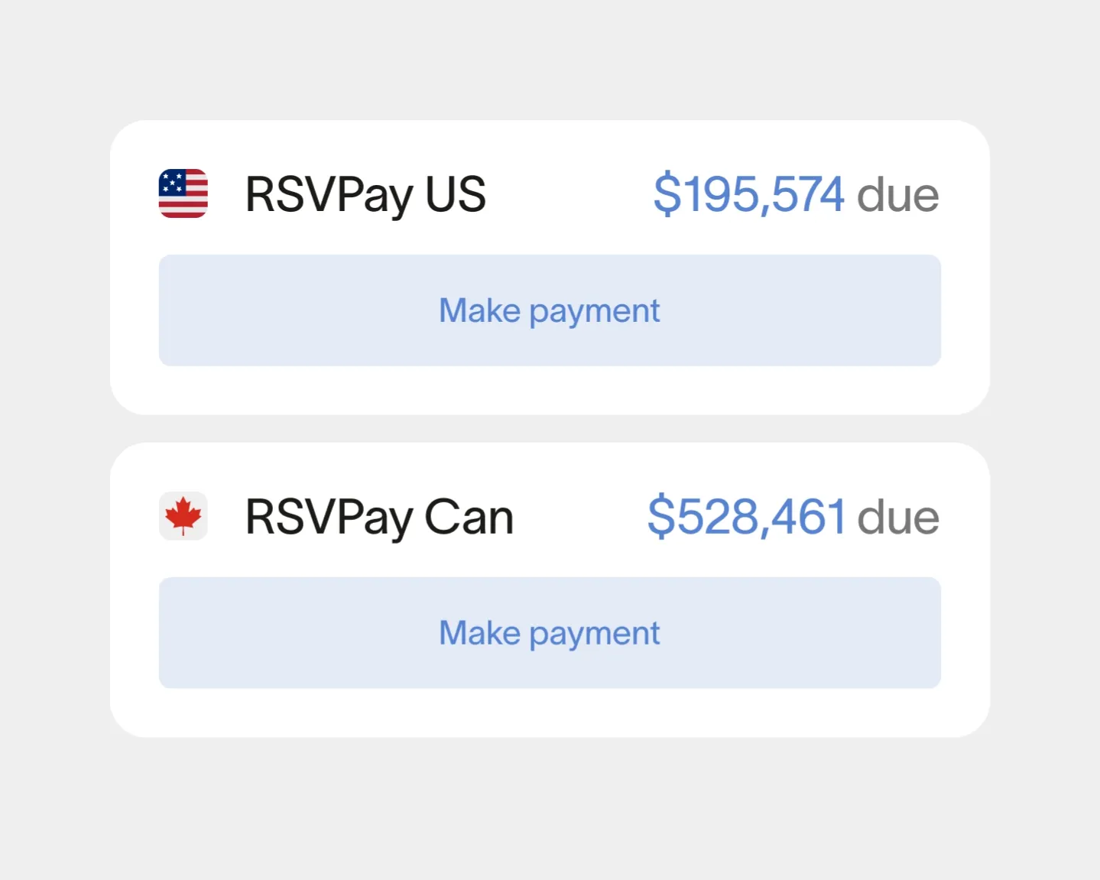Image resolution: width=1100 pixels, height=880 pixels.
Task: Click the word "Can" in account name
Action: 469,518
